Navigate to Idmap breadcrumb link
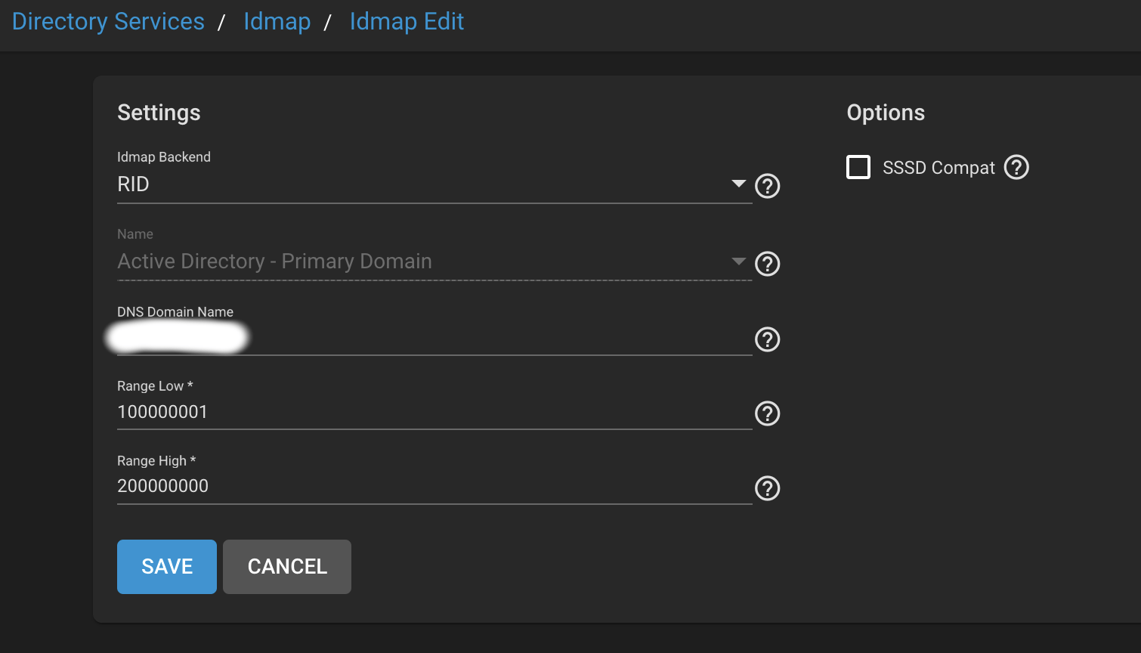The width and height of the screenshot is (1141, 653). pyautogui.click(x=277, y=21)
